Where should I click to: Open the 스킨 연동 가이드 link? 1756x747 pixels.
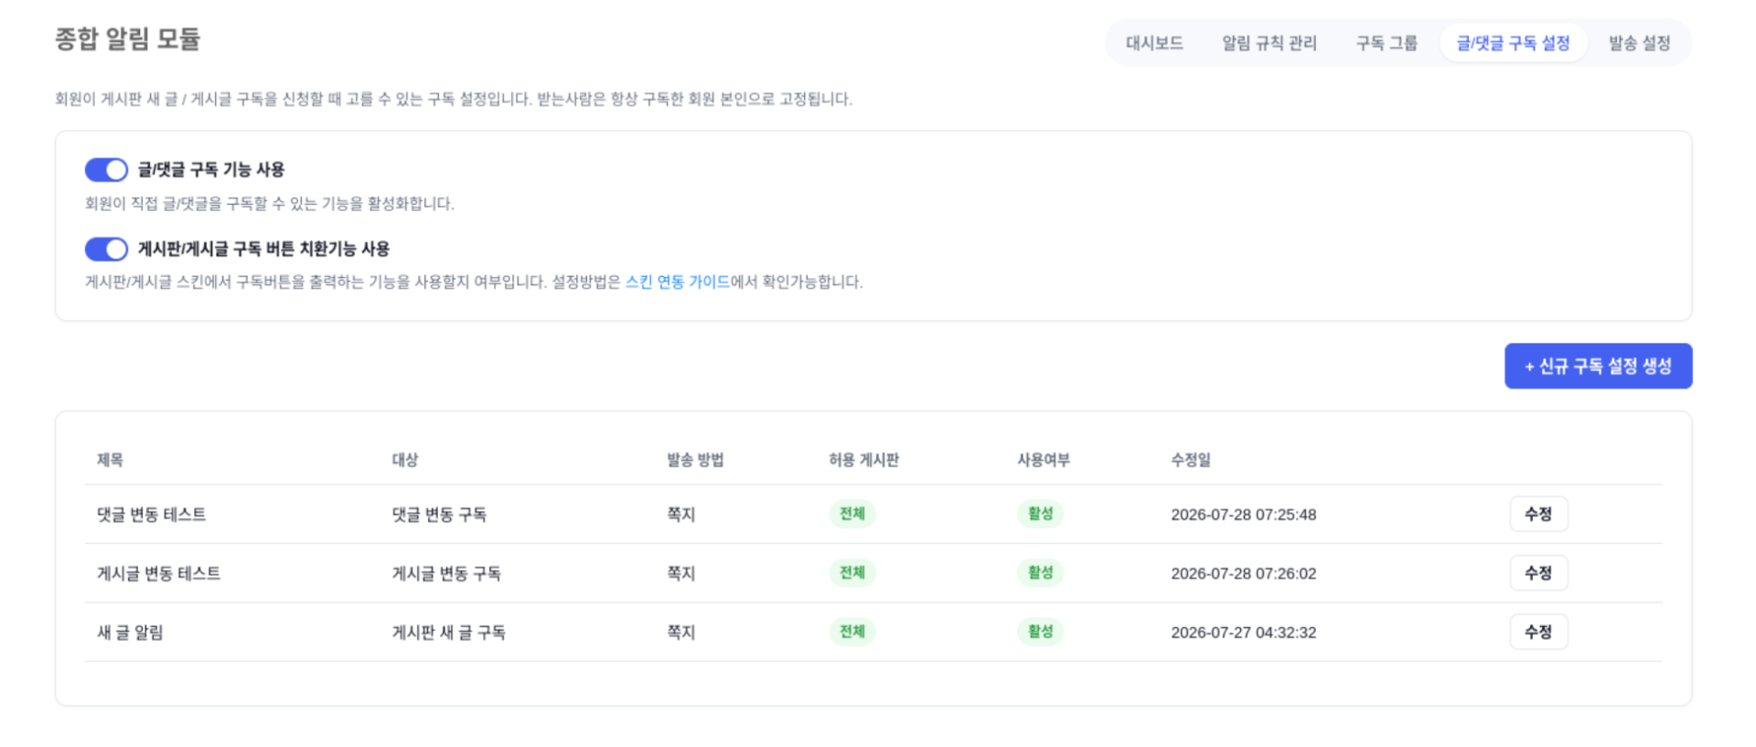678,282
